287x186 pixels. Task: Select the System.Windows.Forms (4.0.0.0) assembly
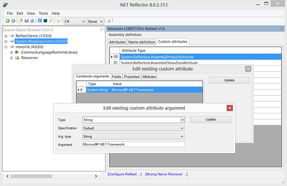pyautogui.click(x=41, y=41)
